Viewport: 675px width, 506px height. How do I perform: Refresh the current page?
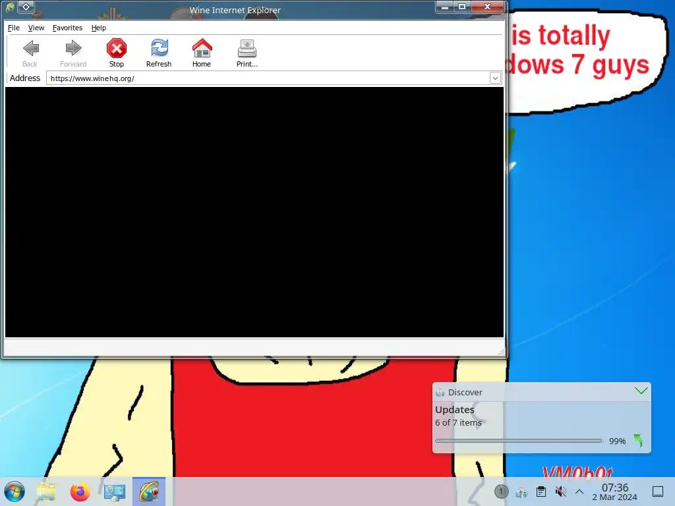(159, 53)
